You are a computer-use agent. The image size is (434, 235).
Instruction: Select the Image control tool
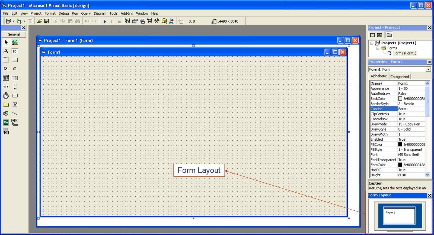6,123
